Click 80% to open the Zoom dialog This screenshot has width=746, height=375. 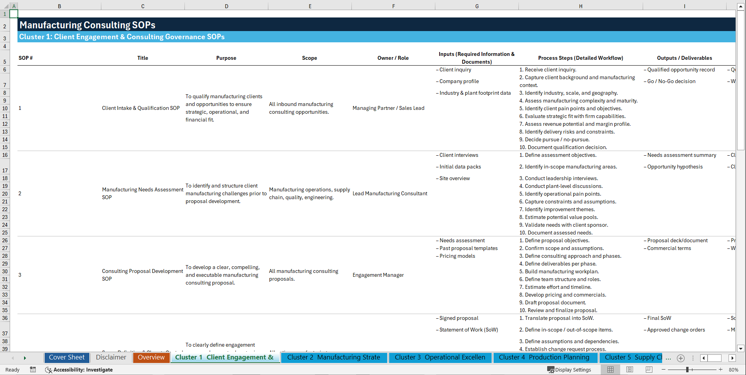pyautogui.click(x=734, y=370)
